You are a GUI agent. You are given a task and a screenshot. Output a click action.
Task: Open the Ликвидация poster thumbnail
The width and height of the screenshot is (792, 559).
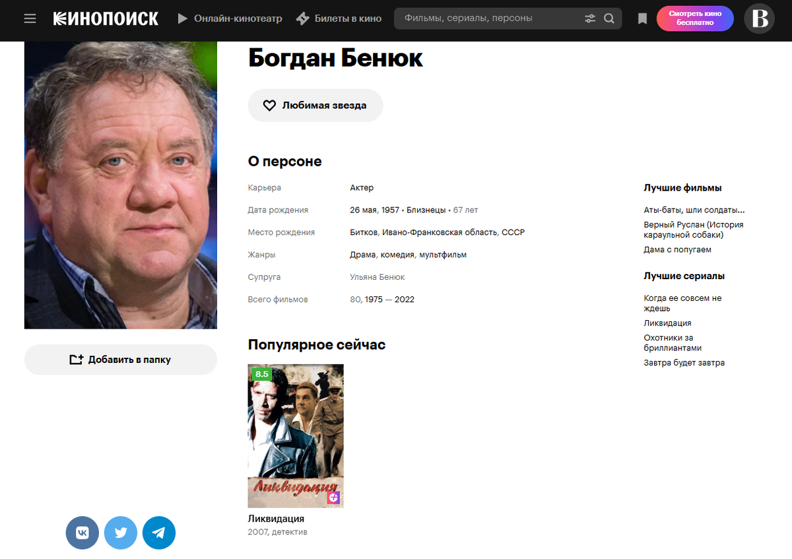pyautogui.click(x=296, y=436)
